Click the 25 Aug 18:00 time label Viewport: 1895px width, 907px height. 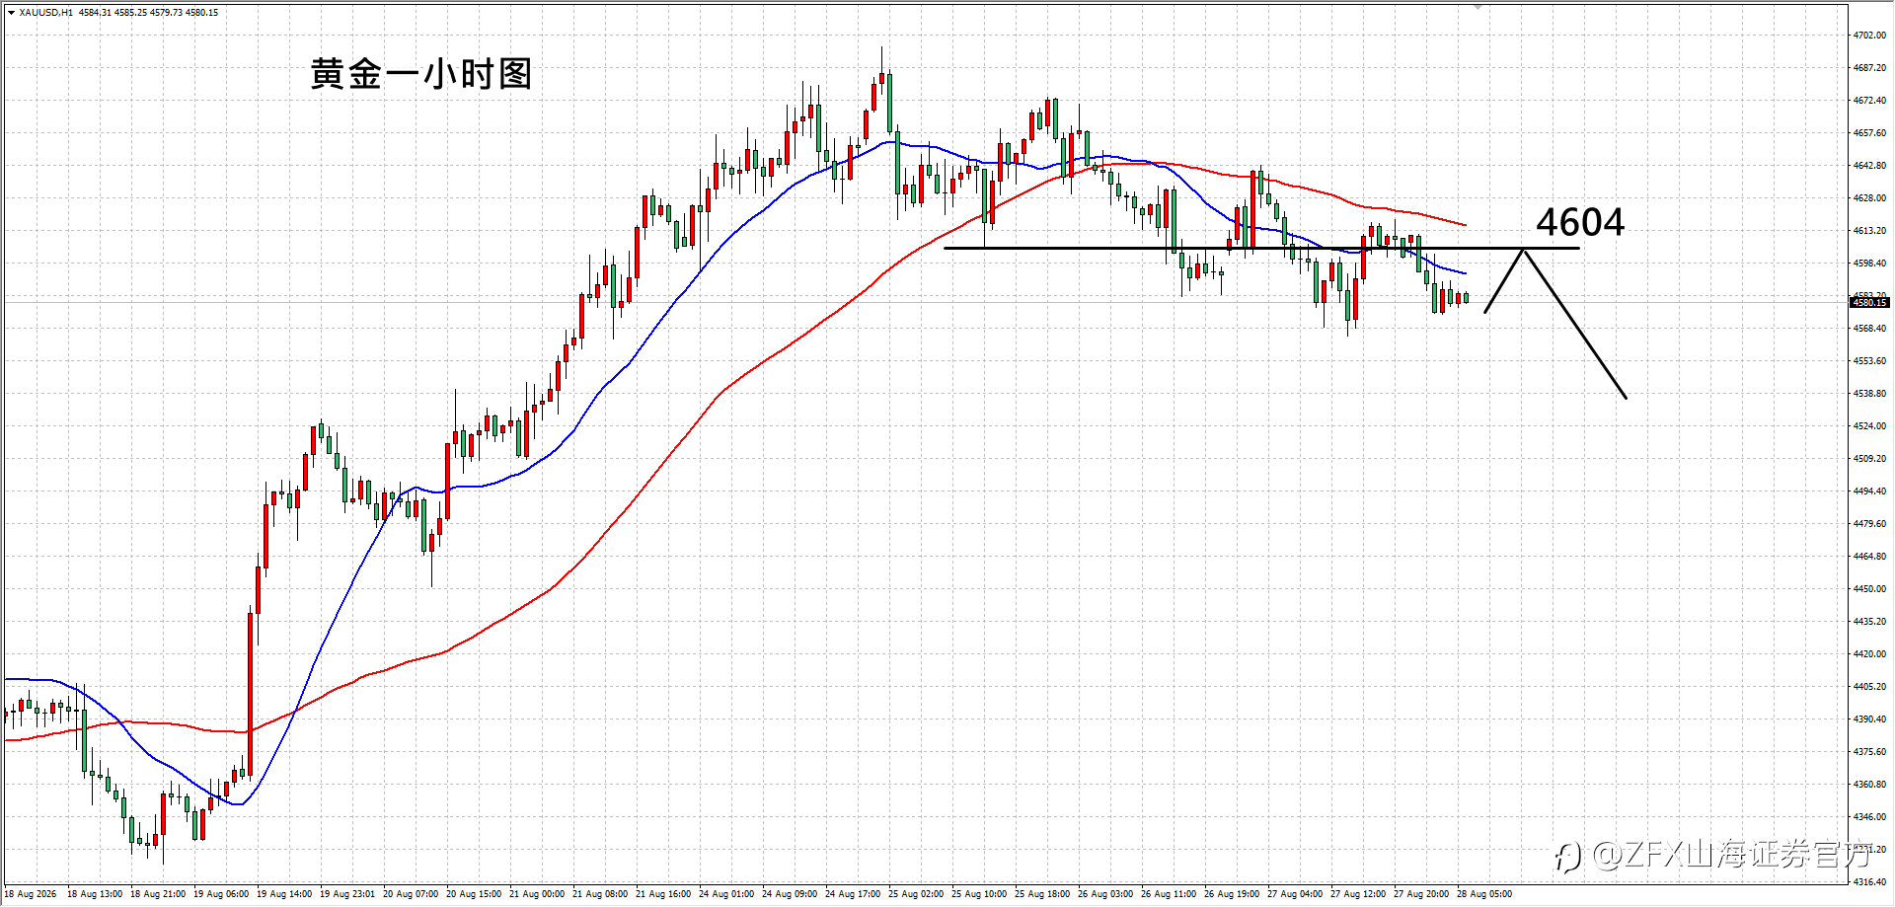(x=1042, y=894)
